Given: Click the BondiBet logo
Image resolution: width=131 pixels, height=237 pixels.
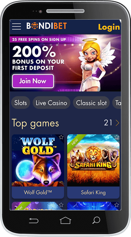Looking at the screenshot, I should [x=47, y=26].
